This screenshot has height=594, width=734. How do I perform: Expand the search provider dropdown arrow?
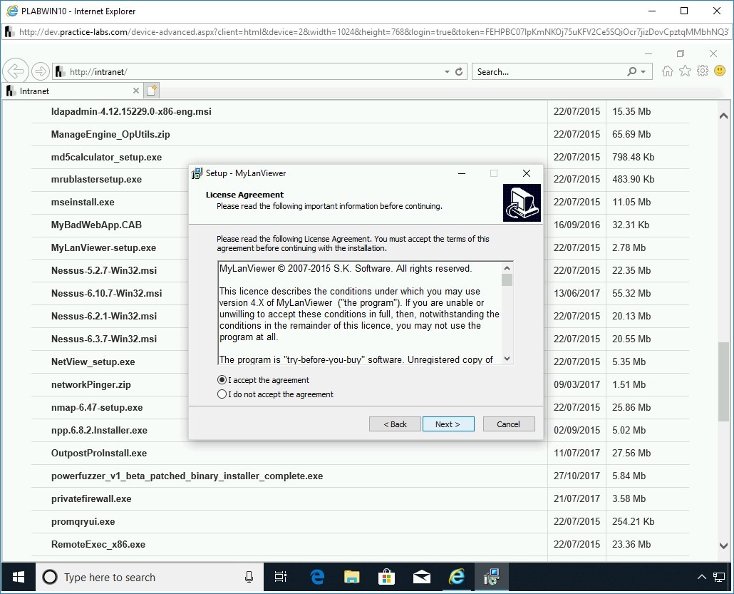tap(643, 72)
